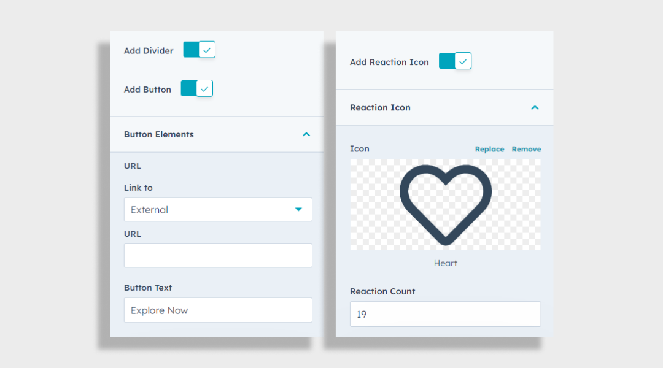
Task: Click the empty URL input field
Action: point(218,255)
